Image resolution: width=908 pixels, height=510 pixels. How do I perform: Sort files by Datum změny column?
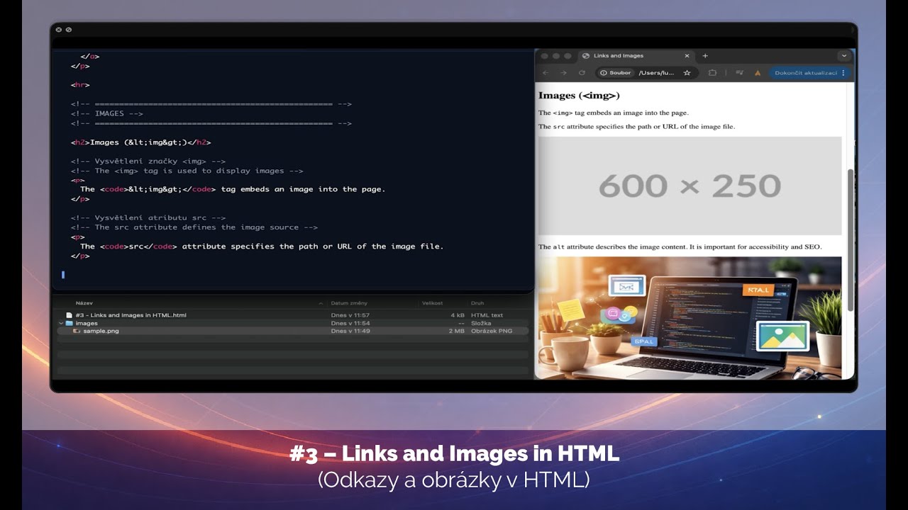pyautogui.click(x=349, y=303)
